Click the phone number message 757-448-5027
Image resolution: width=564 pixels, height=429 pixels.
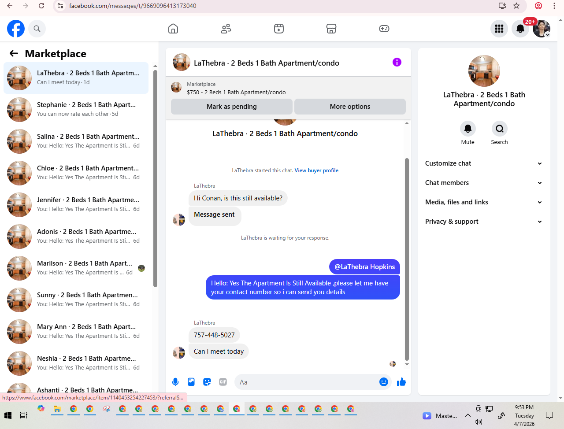(x=214, y=335)
